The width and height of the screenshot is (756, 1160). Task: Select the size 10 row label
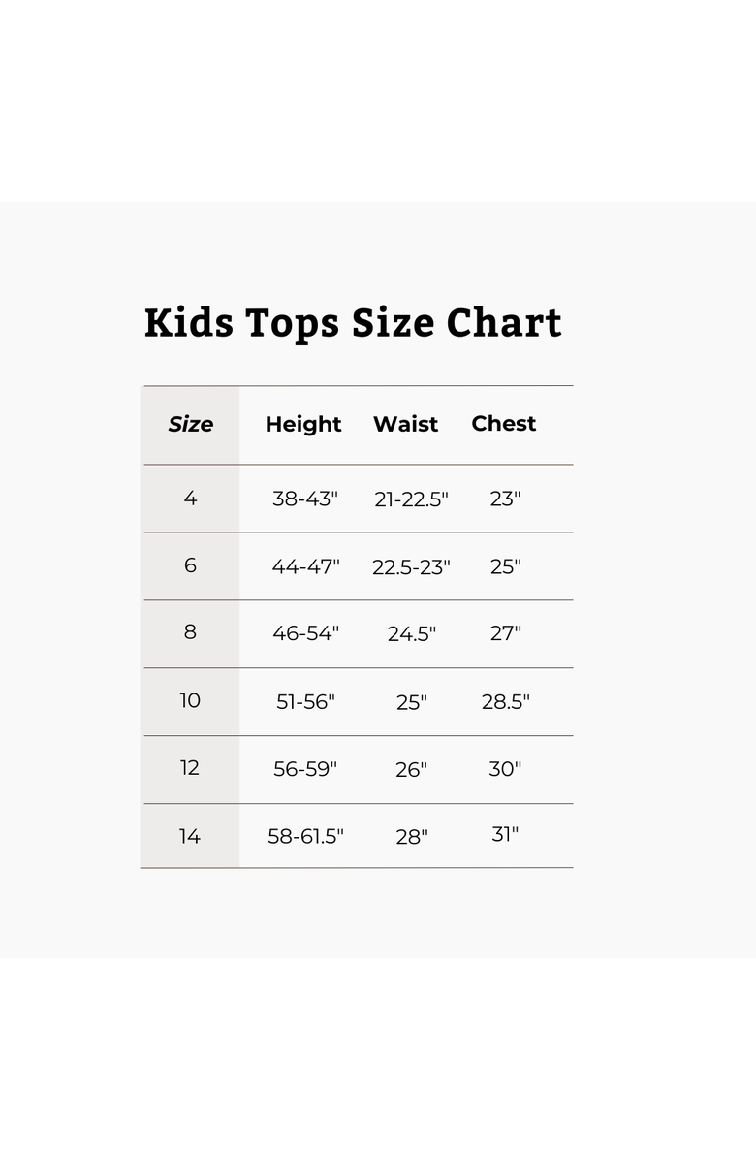(x=190, y=700)
